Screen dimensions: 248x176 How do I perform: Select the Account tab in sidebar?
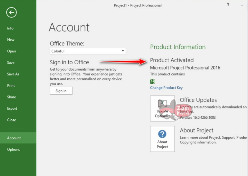[18, 138]
